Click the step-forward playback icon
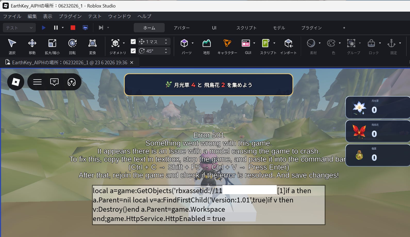The image size is (410, 237). 101,28
